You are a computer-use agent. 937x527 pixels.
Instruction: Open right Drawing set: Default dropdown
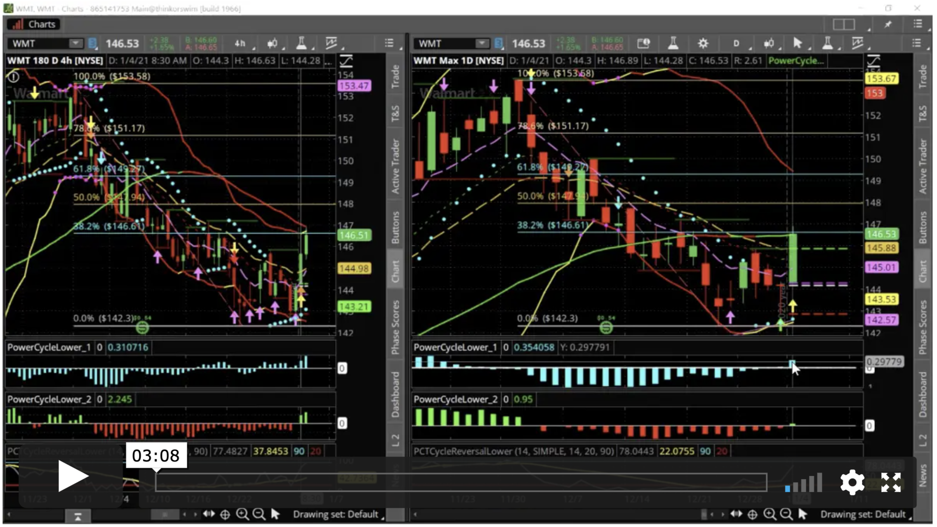pyautogui.click(x=866, y=514)
